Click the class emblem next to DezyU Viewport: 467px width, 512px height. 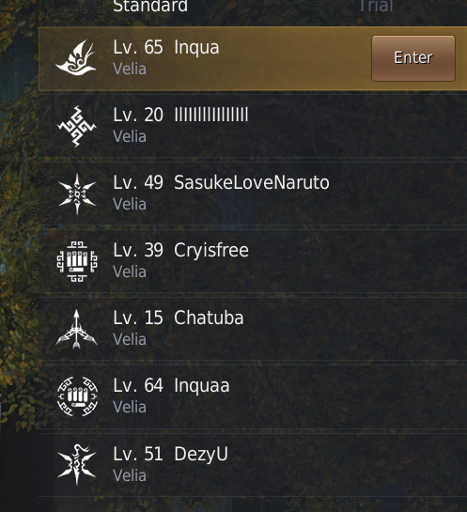(x=77, y=464)
